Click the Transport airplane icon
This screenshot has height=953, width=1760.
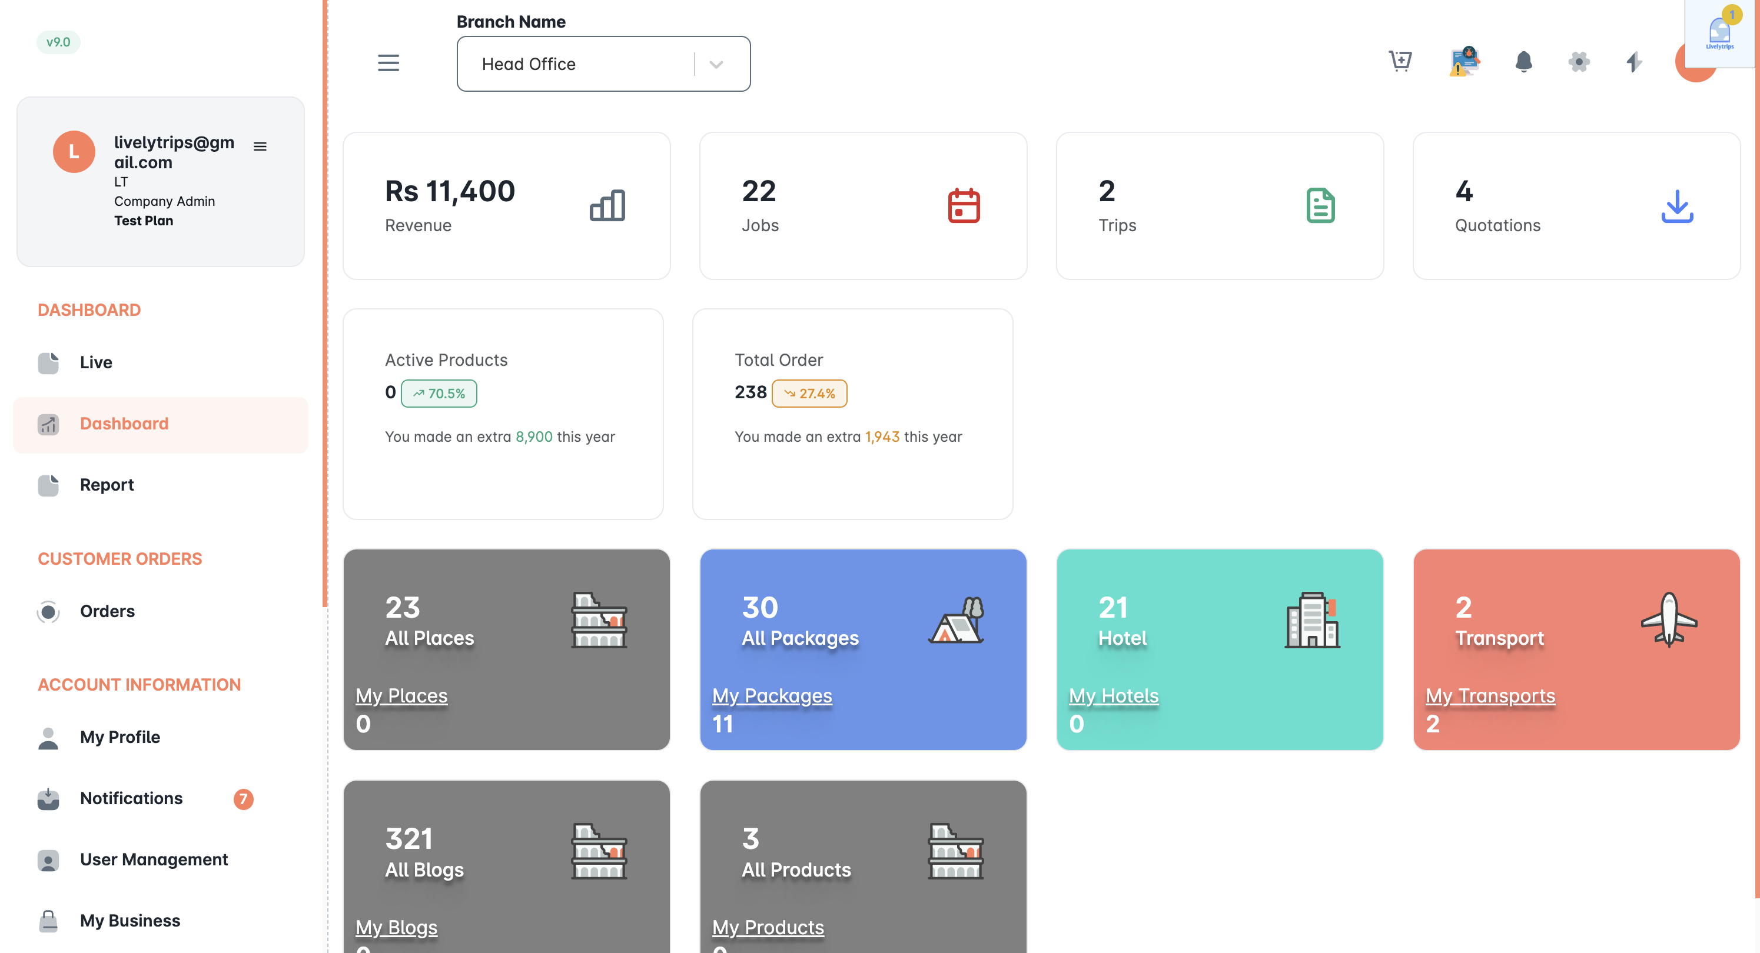tap(1668, 619)
